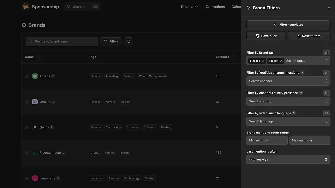The width and height of the screenshot is (335, 188).
Task: Click help icon for video audio language
Action: click(x=294, y=113)
